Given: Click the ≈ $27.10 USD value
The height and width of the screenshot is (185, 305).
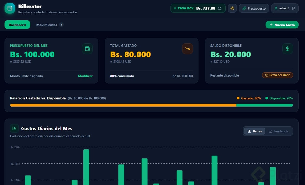Looking at the screenshot, I should tap(220, 62).
